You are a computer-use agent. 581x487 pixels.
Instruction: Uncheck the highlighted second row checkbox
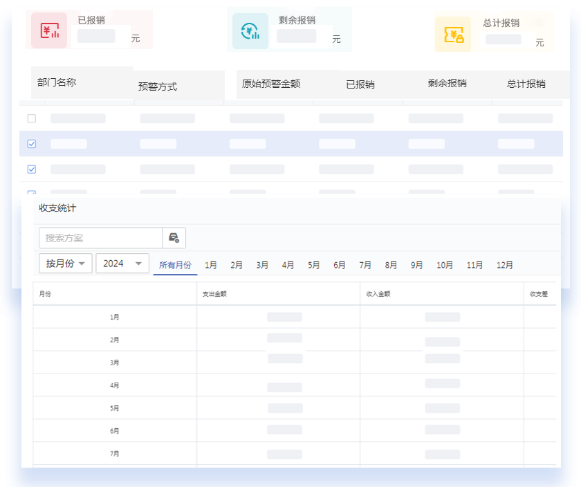31,144
